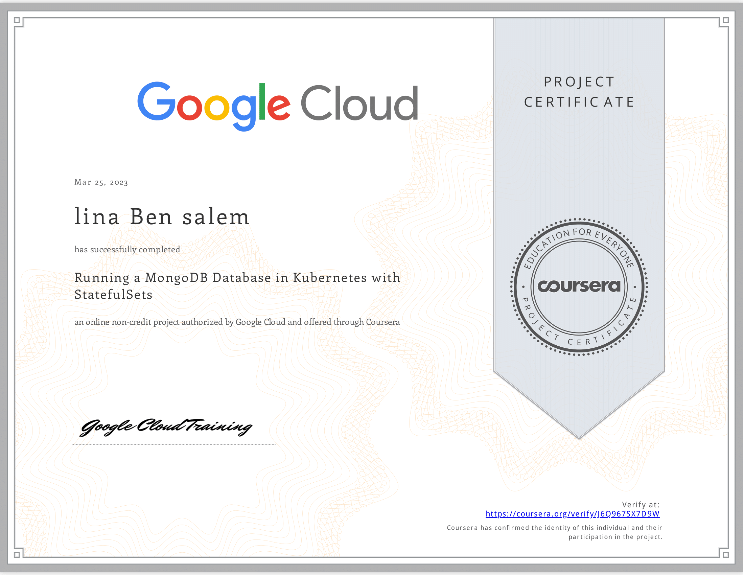Click the Google Cloud logo

pyautogui.click(x=278, y=106)
